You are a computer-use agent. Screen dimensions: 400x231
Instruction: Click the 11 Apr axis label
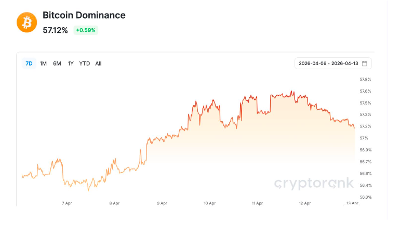click(257, 203)
